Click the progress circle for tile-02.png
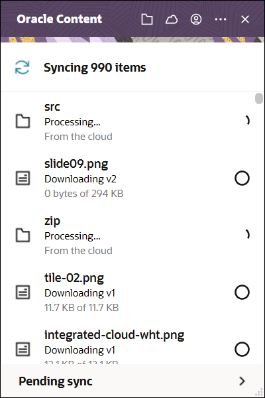The width and height of the screenshot is (265, 398). [x=242, y=292]
